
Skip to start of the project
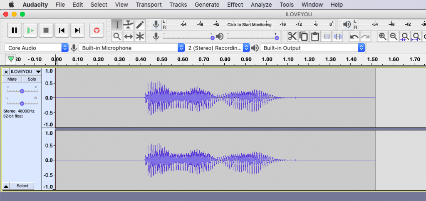click(x=62, y=30)
